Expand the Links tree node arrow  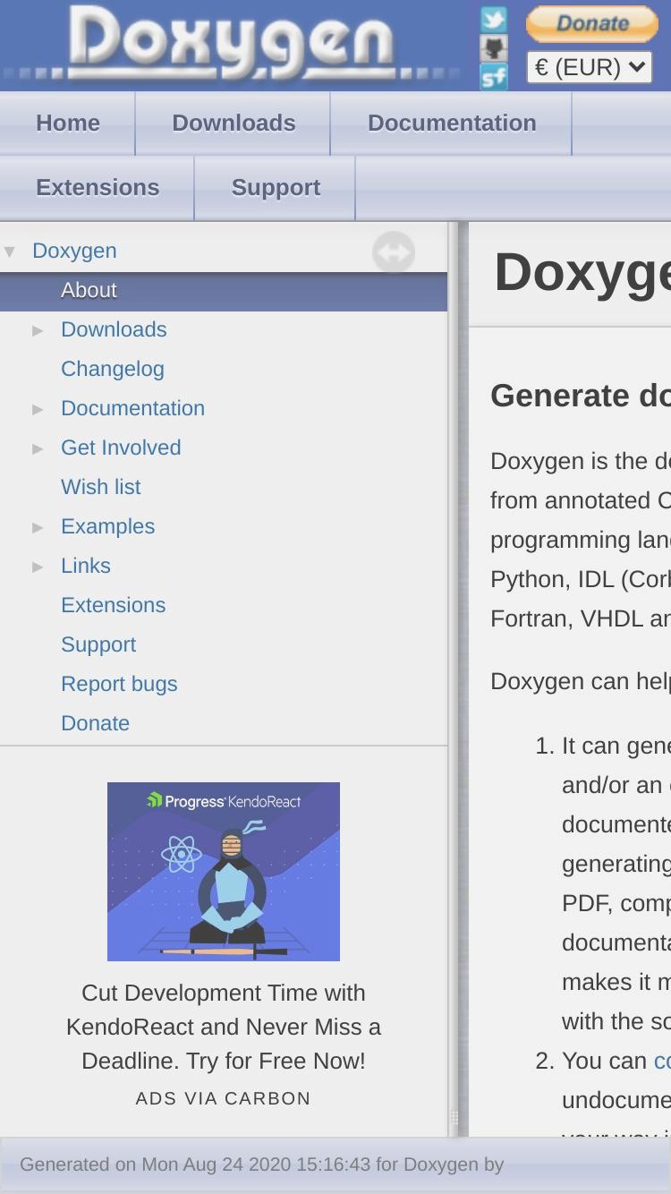38,567
